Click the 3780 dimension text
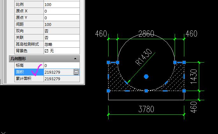218x134 pixels. pos(146,109)
